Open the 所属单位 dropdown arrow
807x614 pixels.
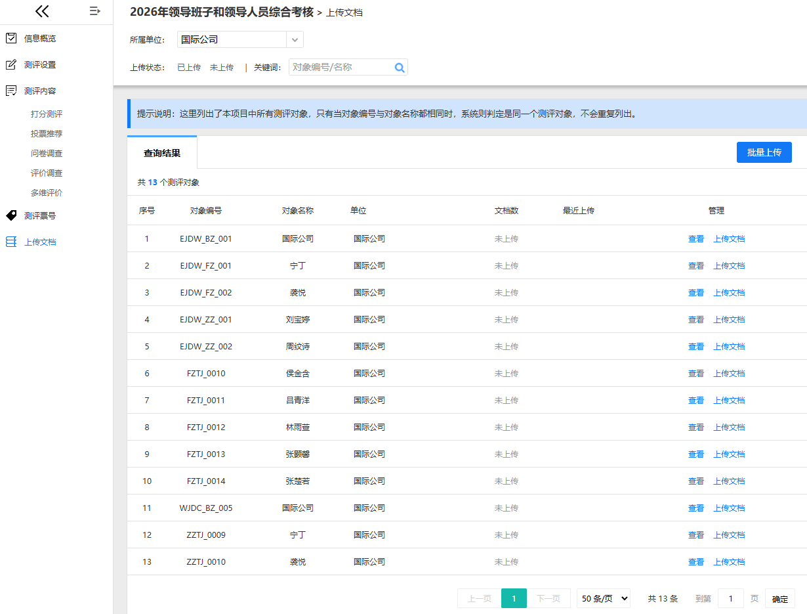point(295,39)
